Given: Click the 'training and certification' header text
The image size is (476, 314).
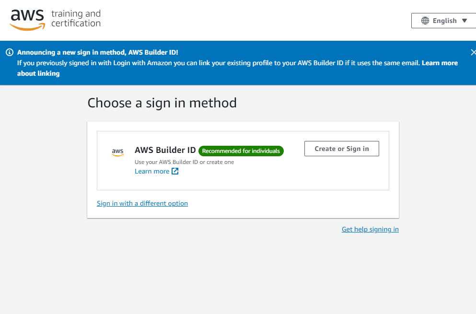Looking at the screenshot, I should 76,18.
